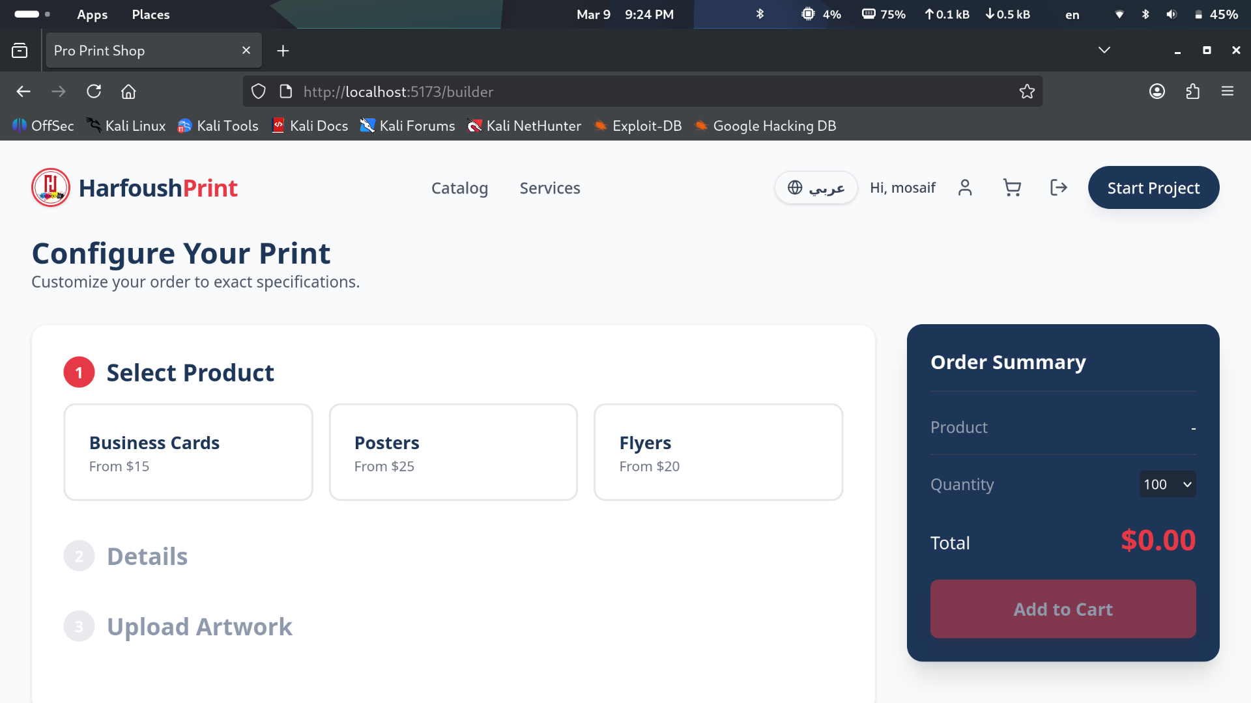Open the Quantity dropdown
Viewport: 1251px width, 703px height.
1167,484
